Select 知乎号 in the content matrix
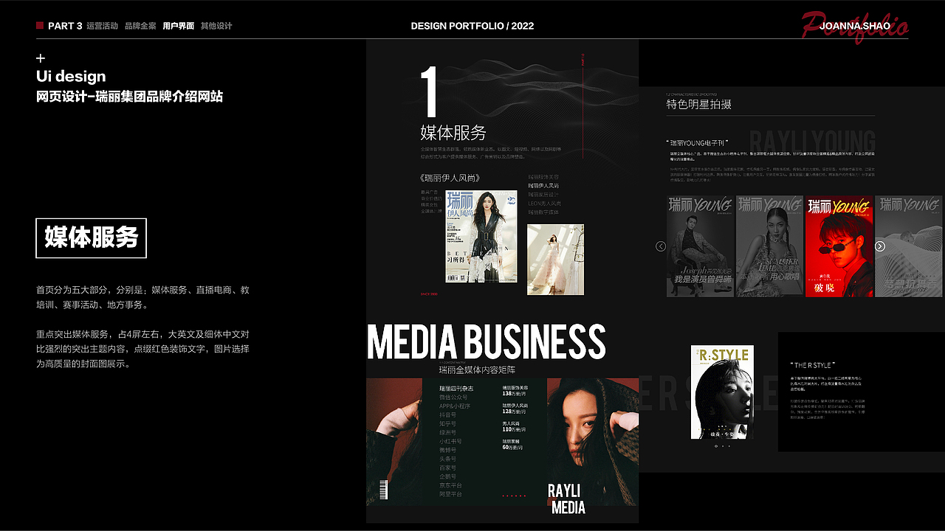This screenshot has width=945, height=531. click(448, 424)
